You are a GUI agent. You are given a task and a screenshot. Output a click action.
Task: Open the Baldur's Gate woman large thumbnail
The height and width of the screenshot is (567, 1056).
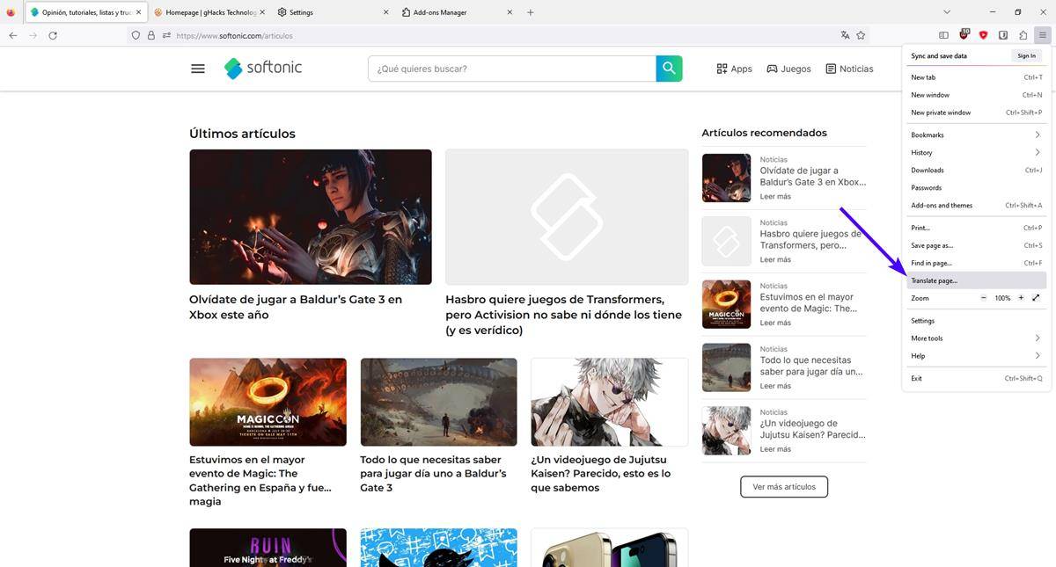coord(311,216)
